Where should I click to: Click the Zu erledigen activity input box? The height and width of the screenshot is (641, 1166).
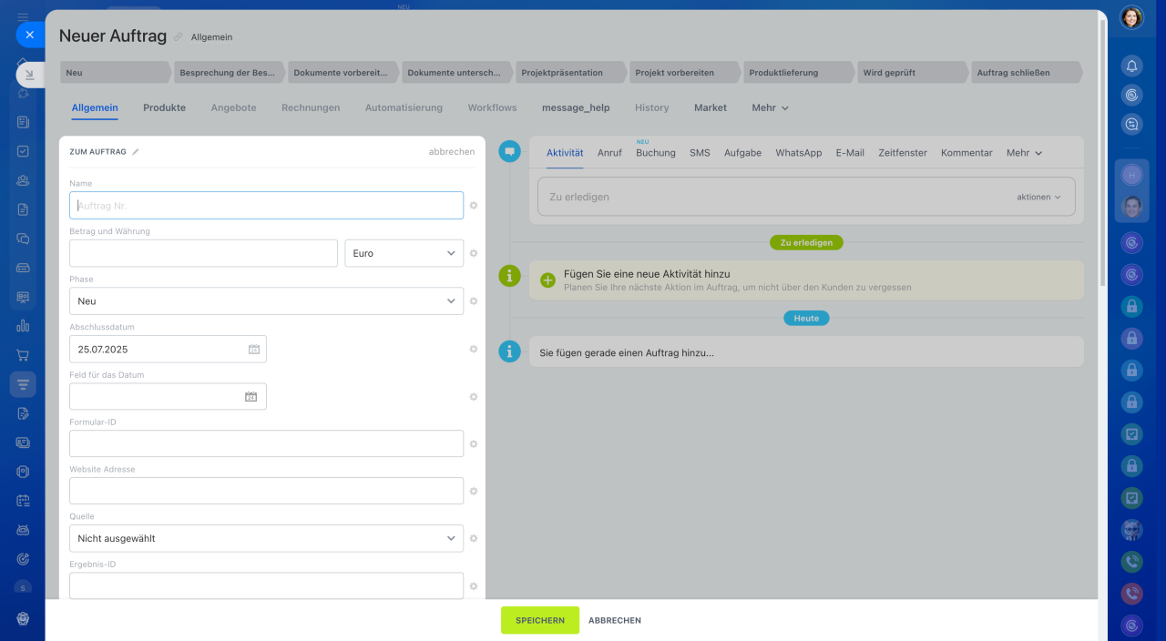click(x=806, y=197)
